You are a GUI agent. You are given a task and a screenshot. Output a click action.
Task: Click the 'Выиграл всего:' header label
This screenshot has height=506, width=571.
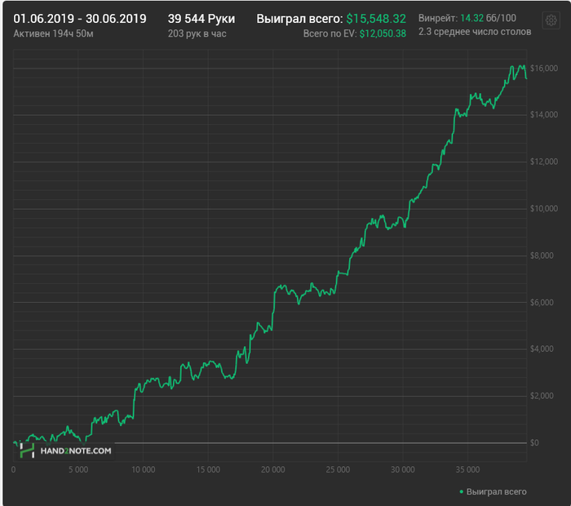(299, 19)
